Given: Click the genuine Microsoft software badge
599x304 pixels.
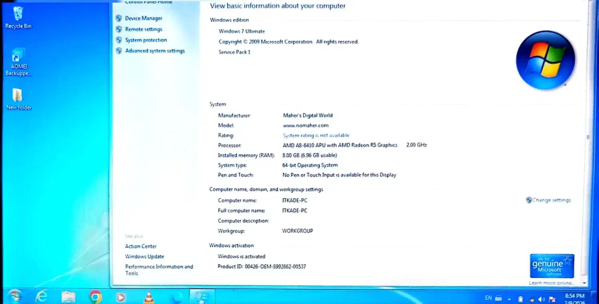Looking at the screenshot, I should (552, 266).
